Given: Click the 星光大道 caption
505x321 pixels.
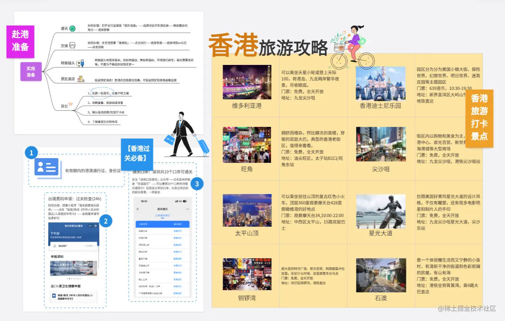Looking at the screenshot, I should (381, 233).
